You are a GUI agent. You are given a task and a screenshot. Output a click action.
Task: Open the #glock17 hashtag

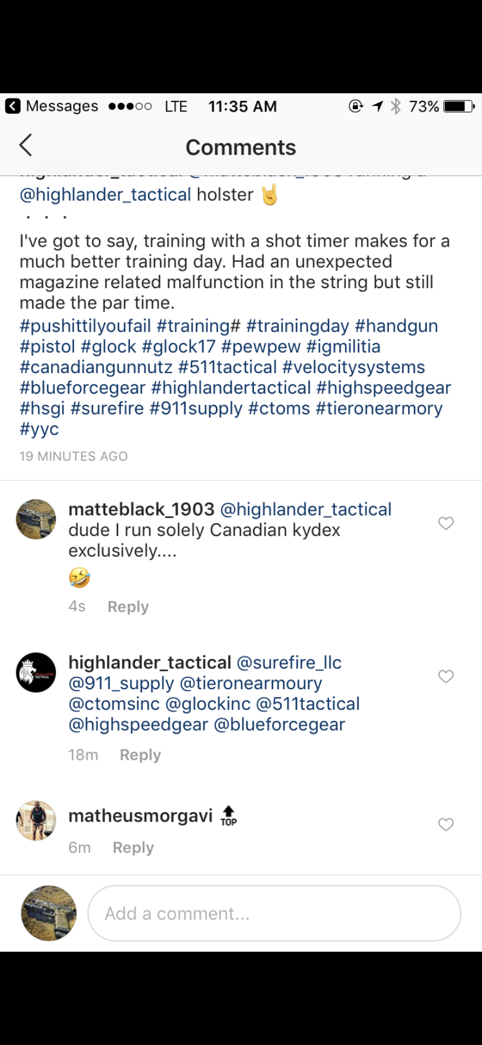(179, 346)
